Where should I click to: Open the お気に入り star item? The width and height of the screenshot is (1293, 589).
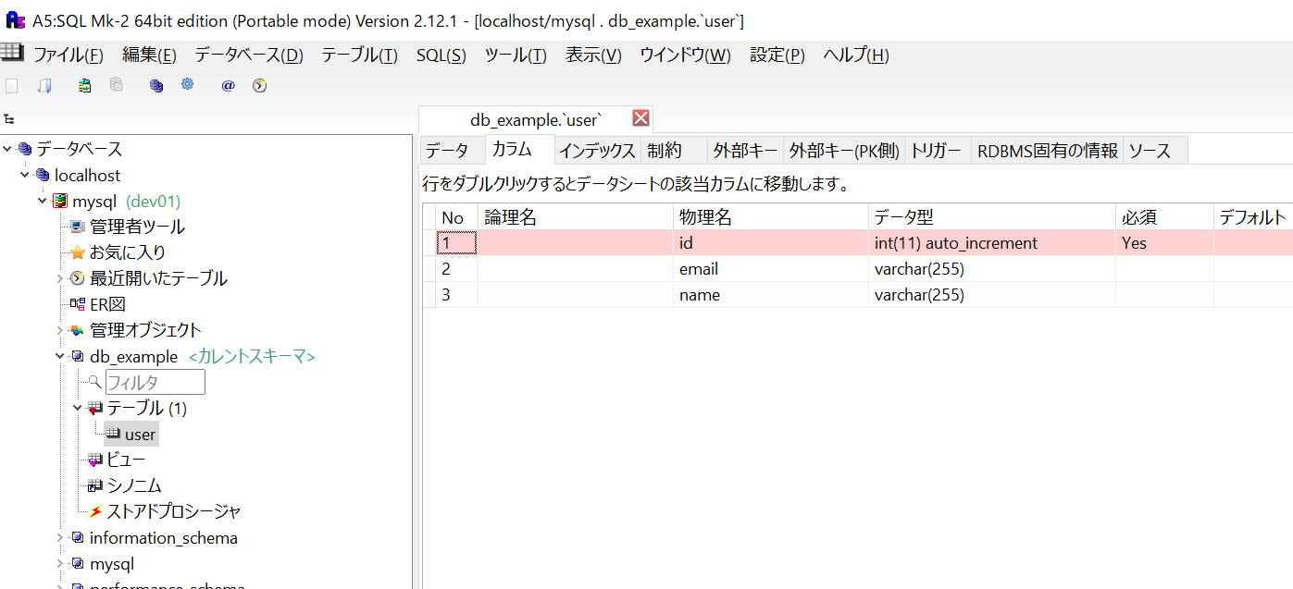127,252
